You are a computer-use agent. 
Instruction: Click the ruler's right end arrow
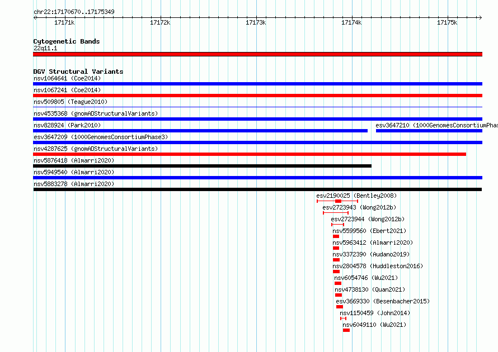point(480,17)
